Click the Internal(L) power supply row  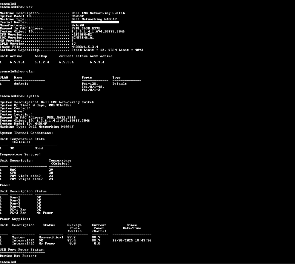(x=23, y=244)
